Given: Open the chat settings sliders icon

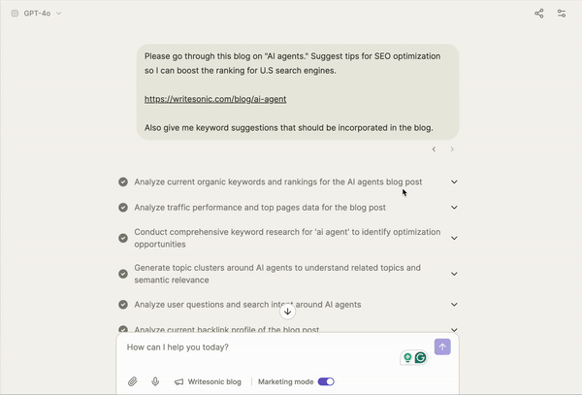Looking at the screenshot, I should tap(562, 14).
